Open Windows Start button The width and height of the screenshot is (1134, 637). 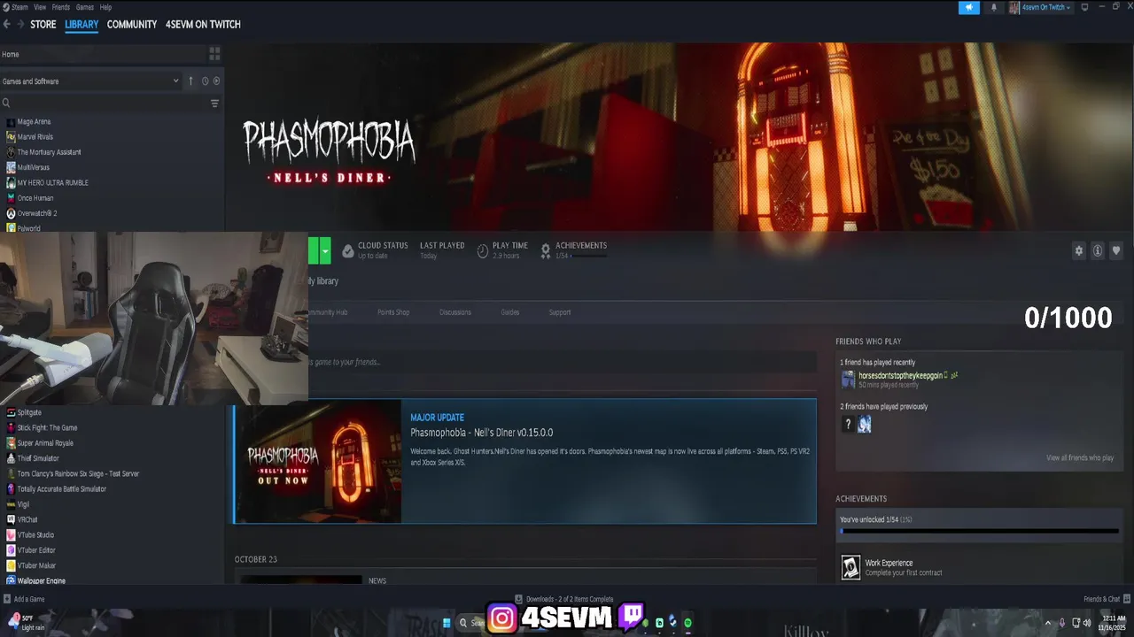(447, 623)
